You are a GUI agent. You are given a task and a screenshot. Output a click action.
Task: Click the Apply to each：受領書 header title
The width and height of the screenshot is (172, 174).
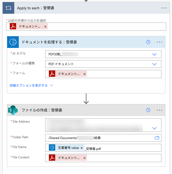click(x=35, y=8)
